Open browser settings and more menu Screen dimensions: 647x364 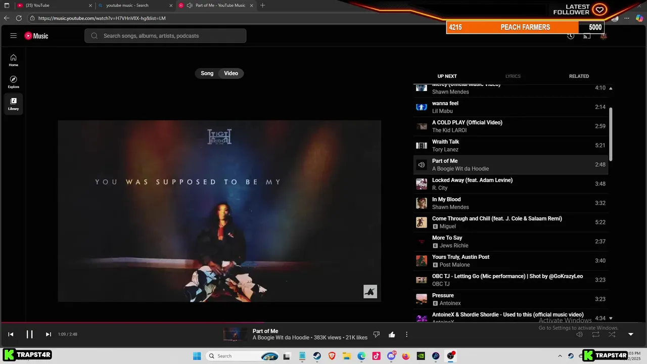[627, 18]
